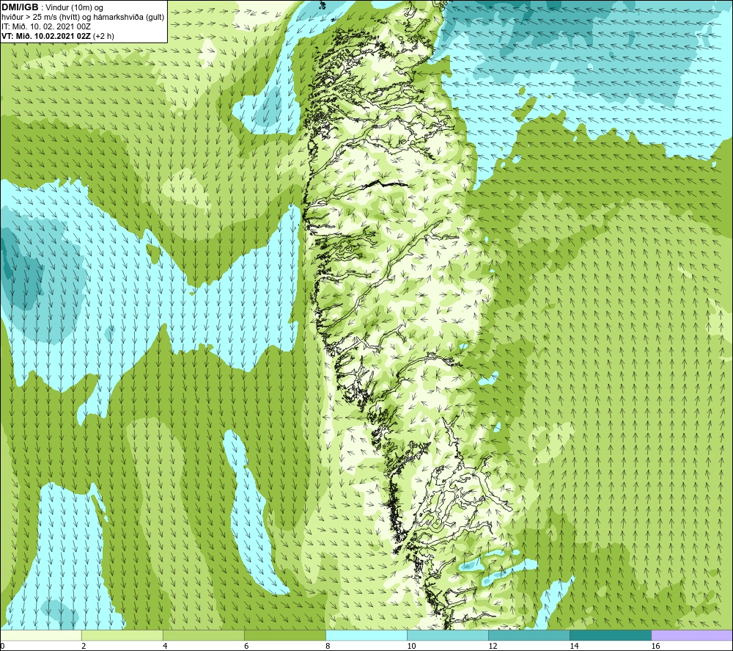Click the purple above-16 m/s scale swatch
733x651 pixels.
pos(692,635)
